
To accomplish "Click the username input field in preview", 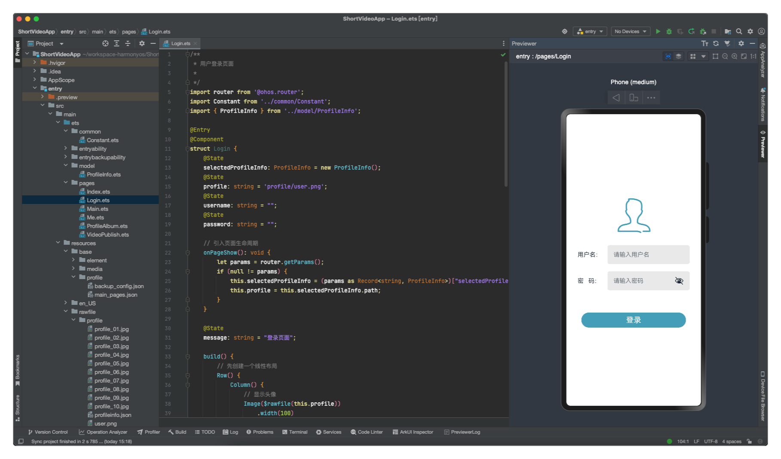I will click(648, 255).
